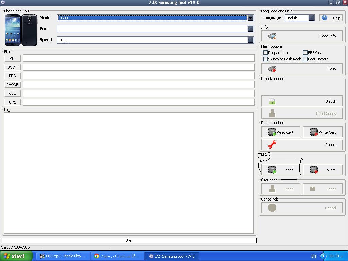Viewport: 348px width, 261px height.
Task: Click the EN language indicator in tray
Action: point(314,256)
